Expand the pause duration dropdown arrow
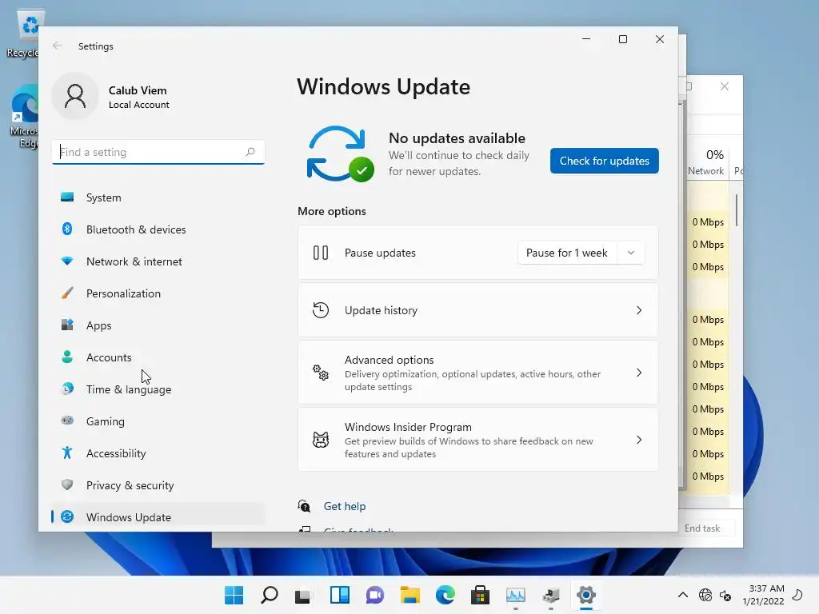 coord(631,253)
